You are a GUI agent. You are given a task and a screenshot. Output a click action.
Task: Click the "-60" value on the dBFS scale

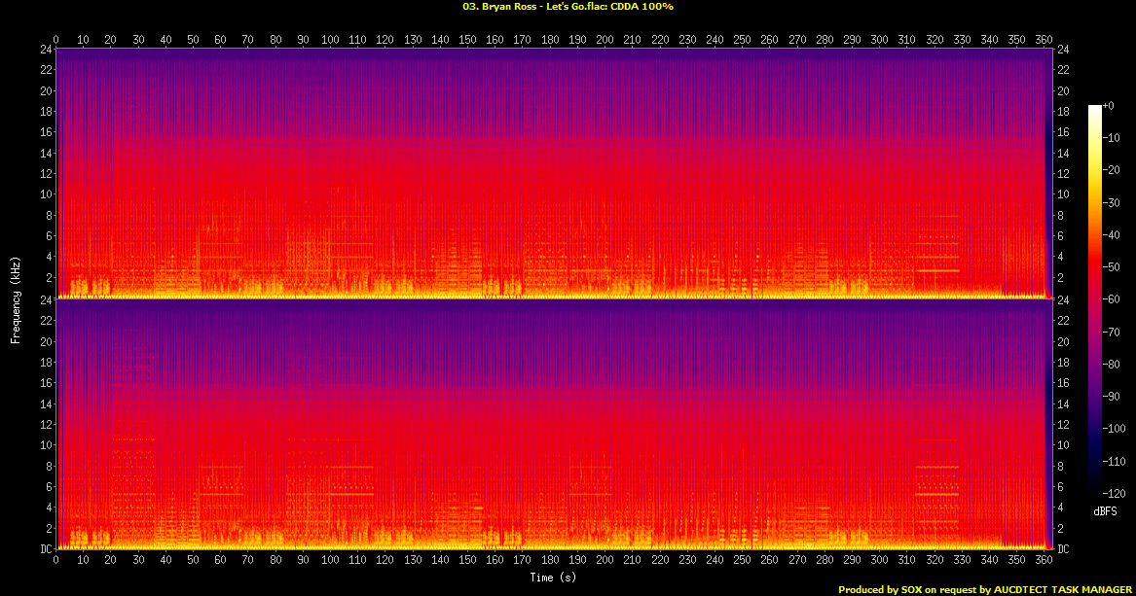pos(1112,299)
